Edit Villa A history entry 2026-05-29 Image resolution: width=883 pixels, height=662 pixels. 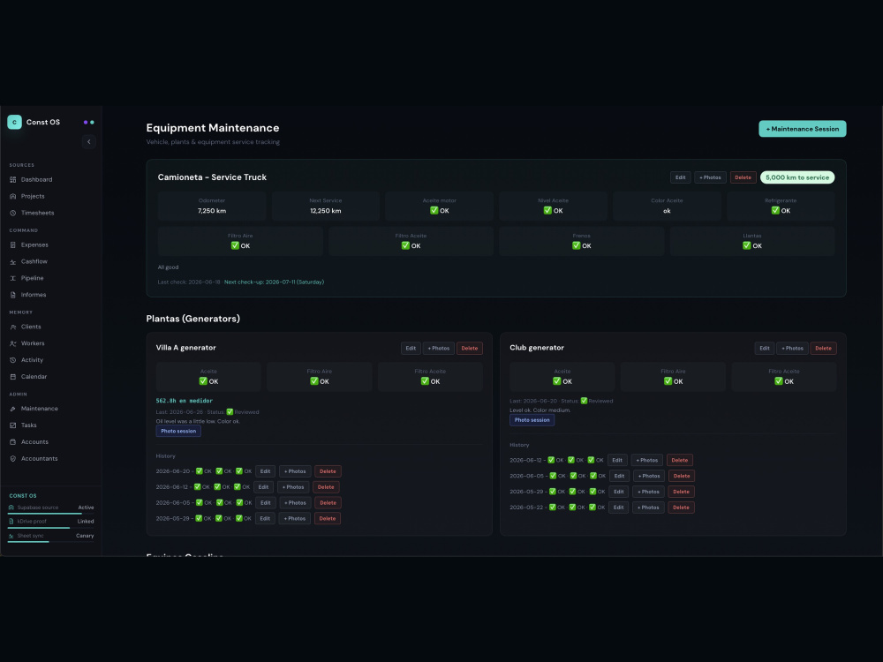click(x=265, y=519)
